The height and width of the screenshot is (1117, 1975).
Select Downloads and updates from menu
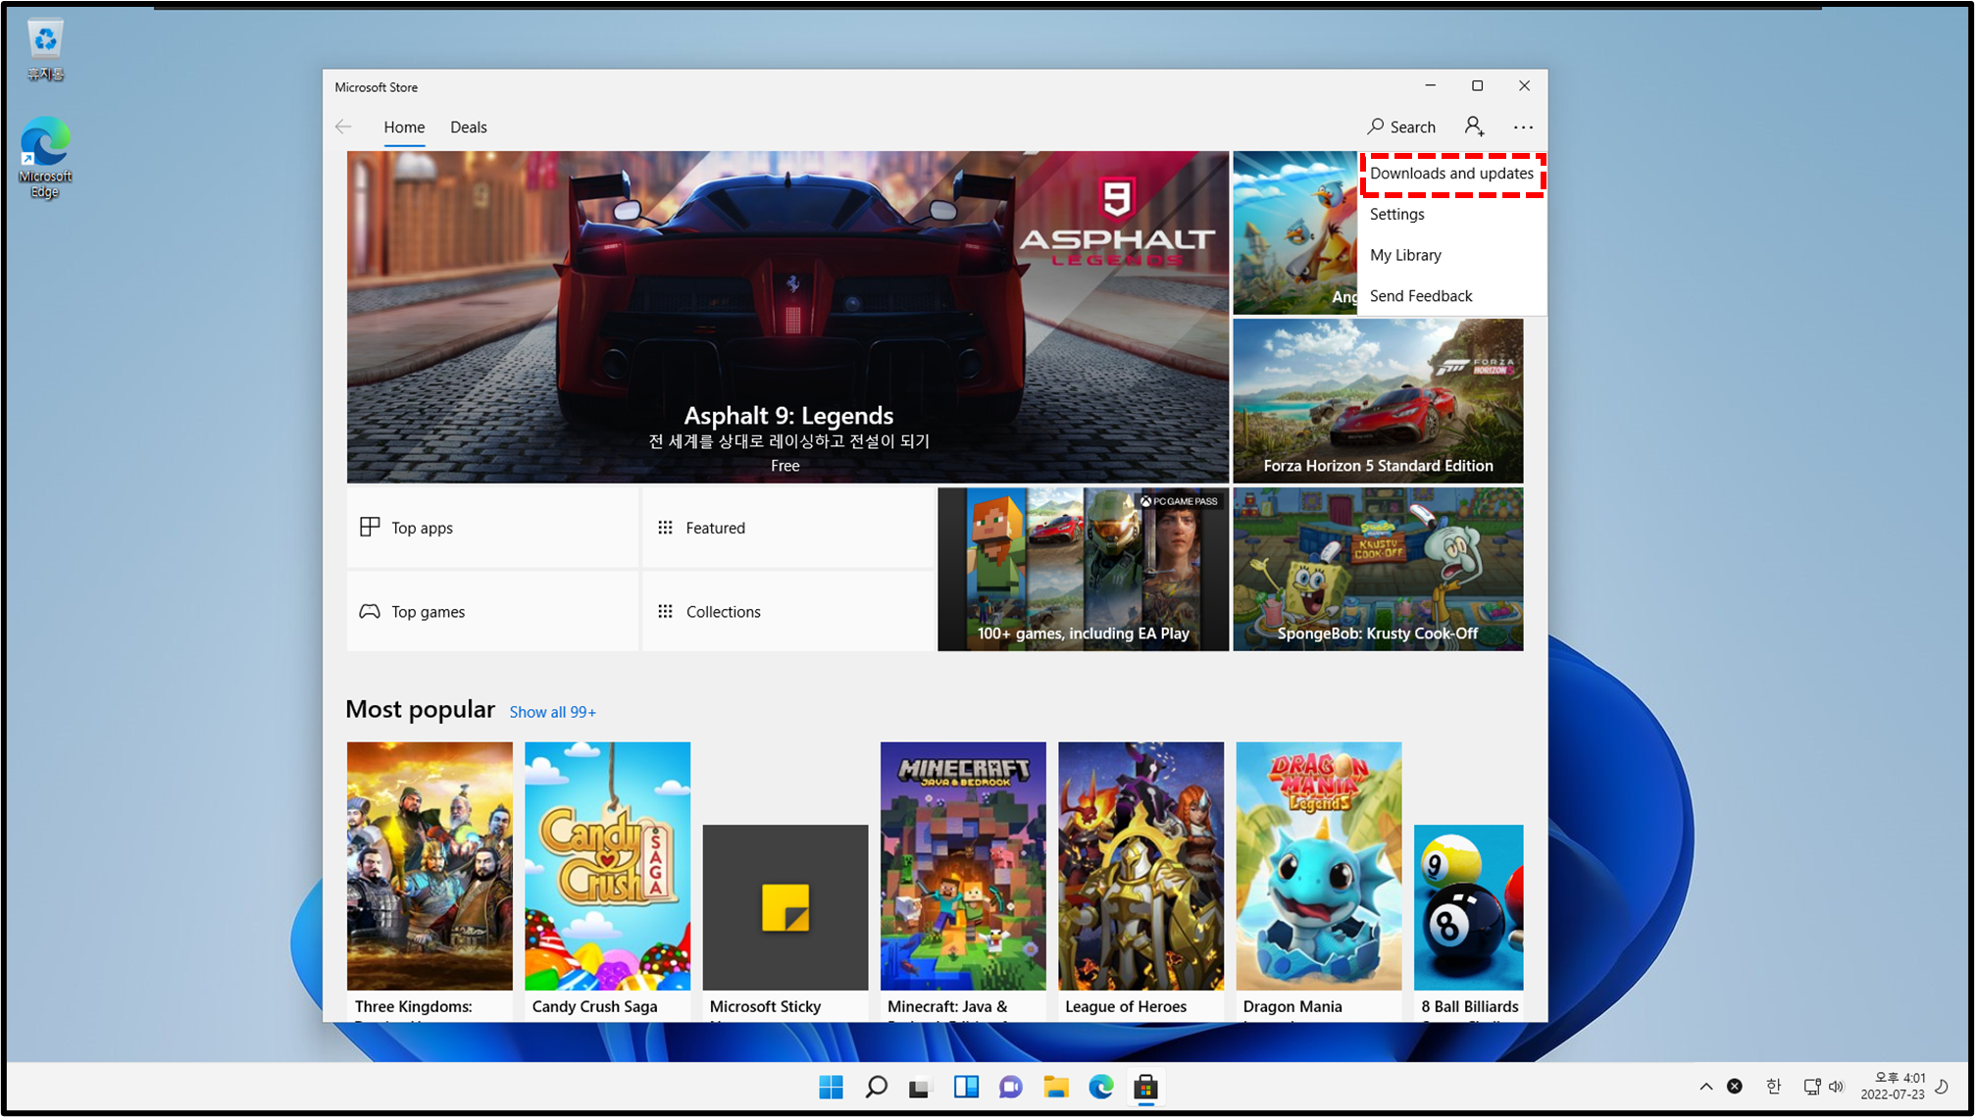[x=1451, y=174]
